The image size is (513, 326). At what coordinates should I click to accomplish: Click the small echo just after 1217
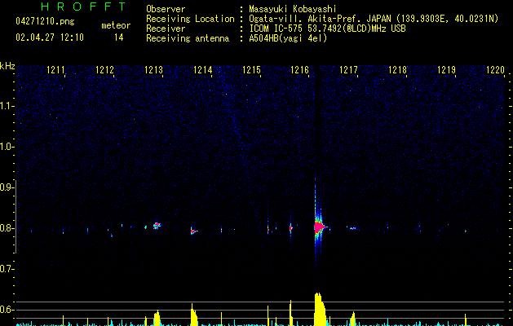[x=352, y=228]
